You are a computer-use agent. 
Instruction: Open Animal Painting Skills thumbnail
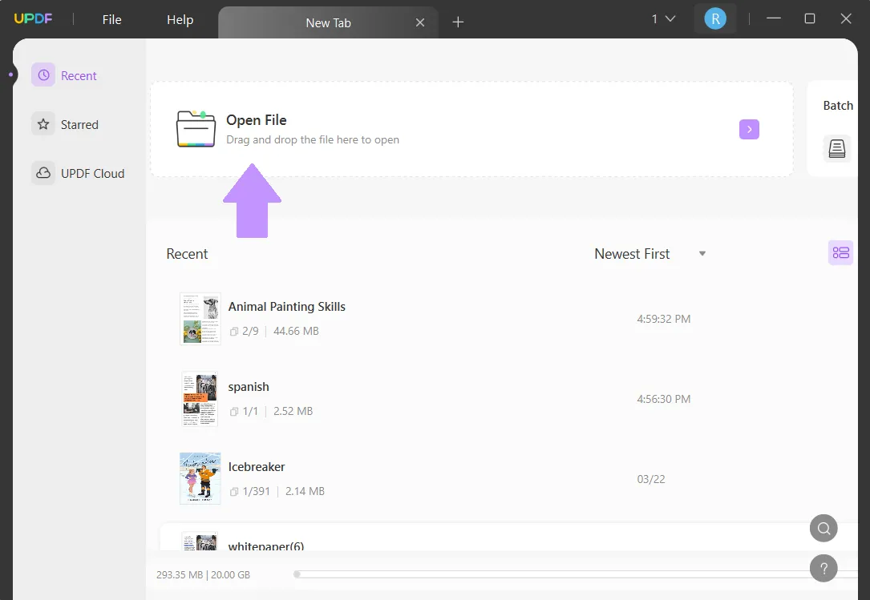point(200,319)
